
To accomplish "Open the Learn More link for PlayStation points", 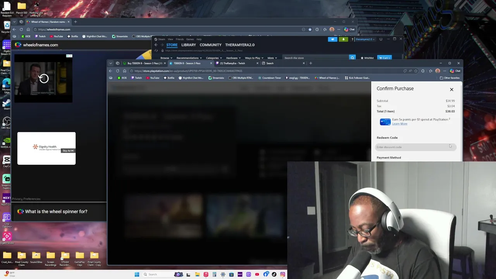I will (x=400, y=124).
